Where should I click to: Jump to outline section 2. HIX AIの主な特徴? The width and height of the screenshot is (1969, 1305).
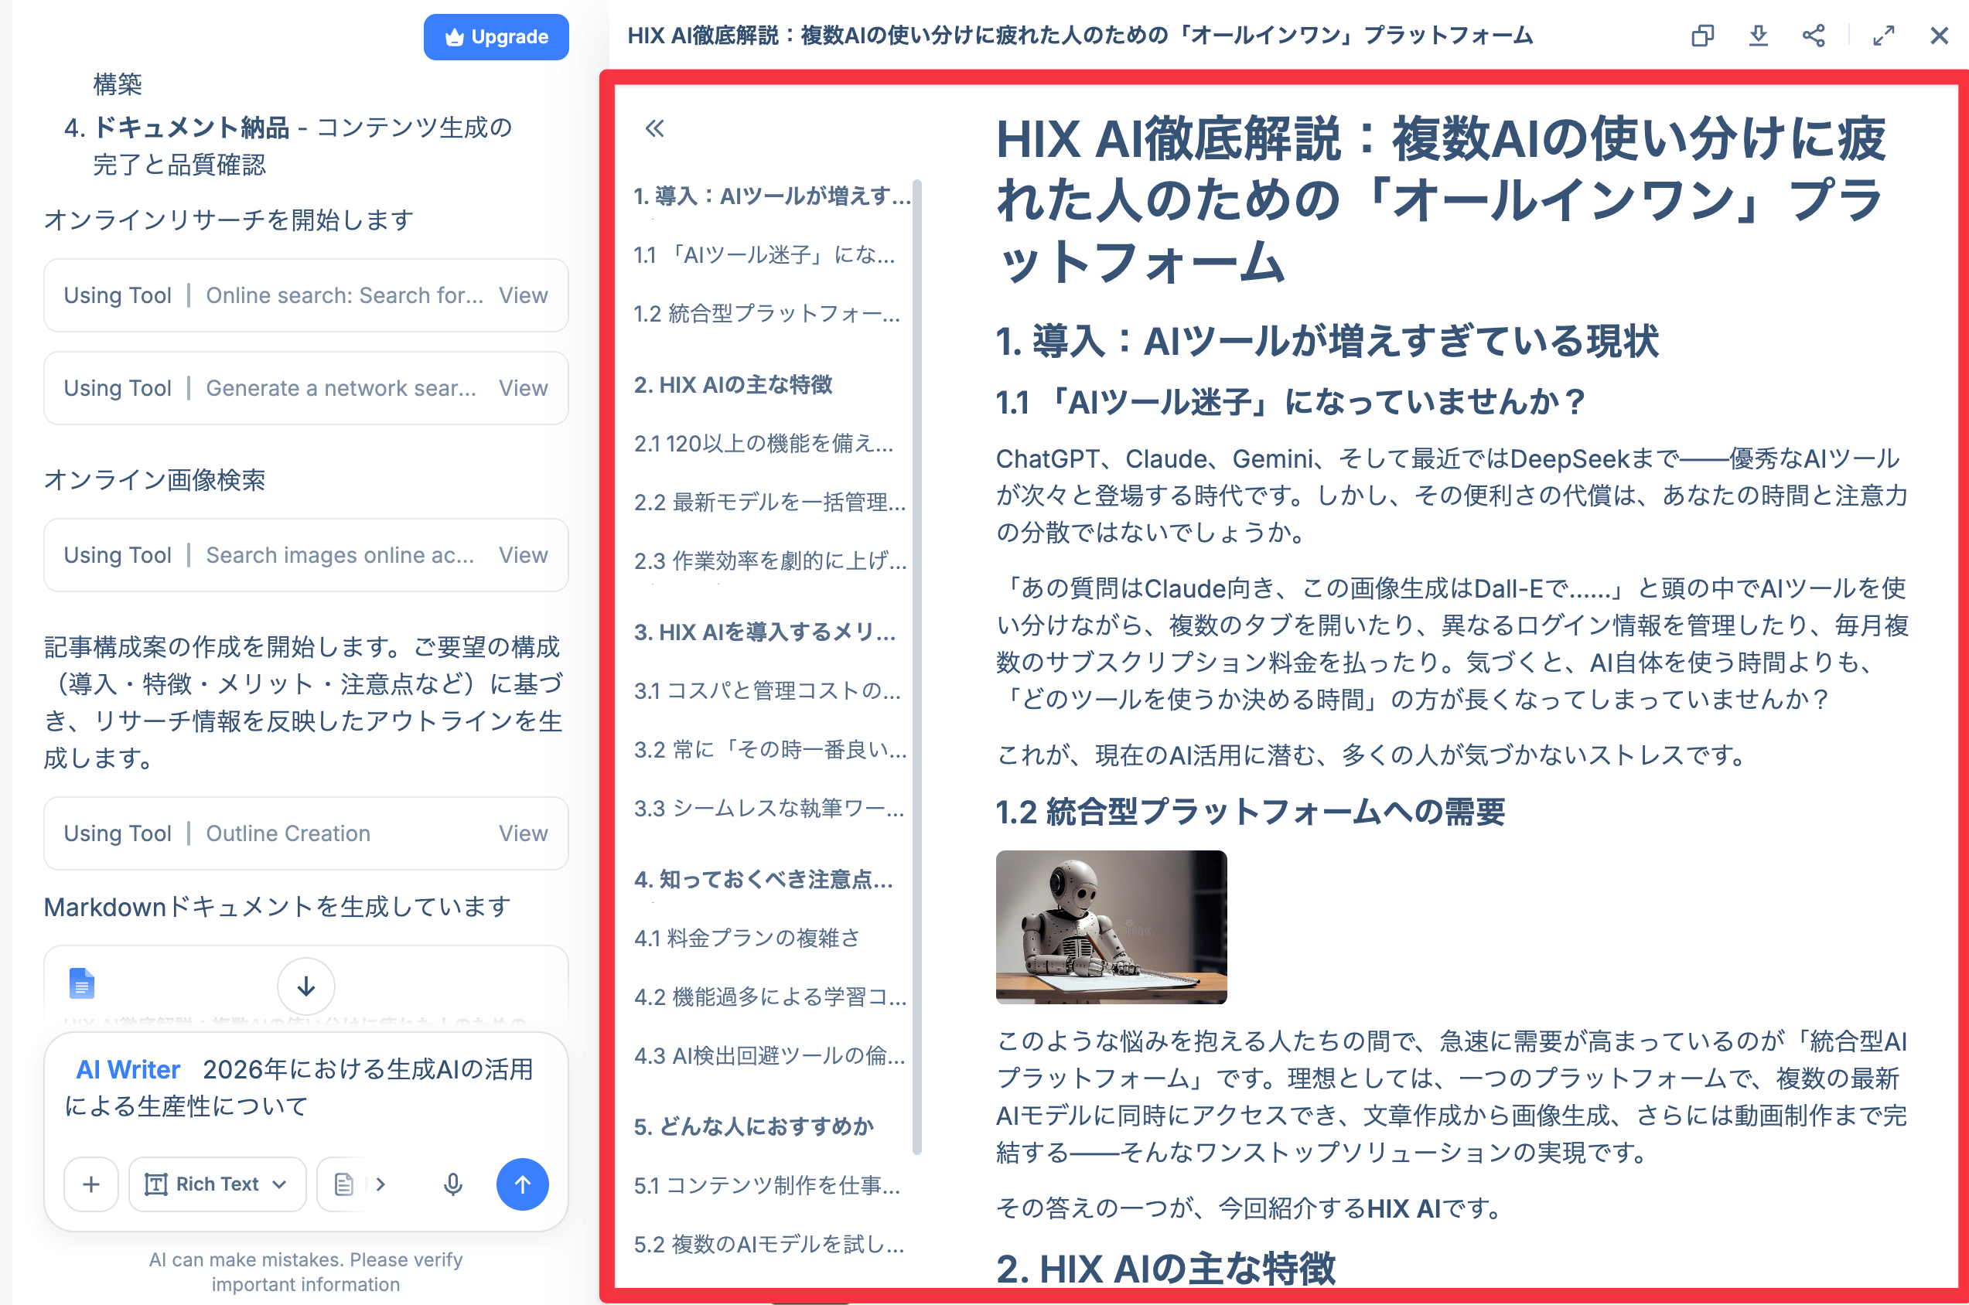732,384
